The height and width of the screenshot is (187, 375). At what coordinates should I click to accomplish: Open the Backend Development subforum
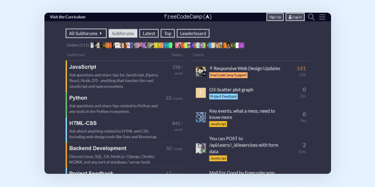tap(98, 148)
